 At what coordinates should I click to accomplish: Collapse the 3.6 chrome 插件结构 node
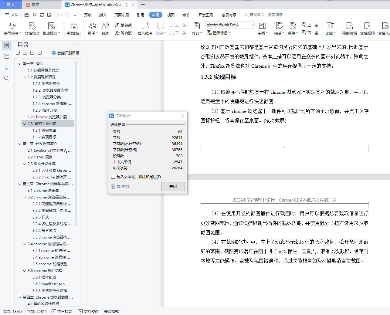tap(25, 271)
